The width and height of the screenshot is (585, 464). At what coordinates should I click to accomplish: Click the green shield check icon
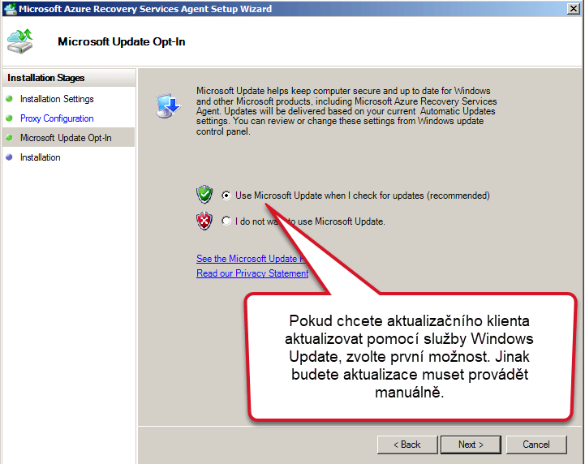coord(204,195)
